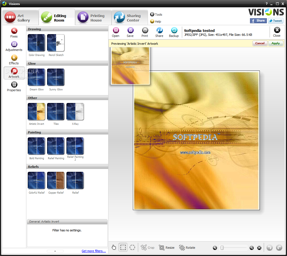Click the Resize tool
Screen dimensions: 287x256
(167, 248)
